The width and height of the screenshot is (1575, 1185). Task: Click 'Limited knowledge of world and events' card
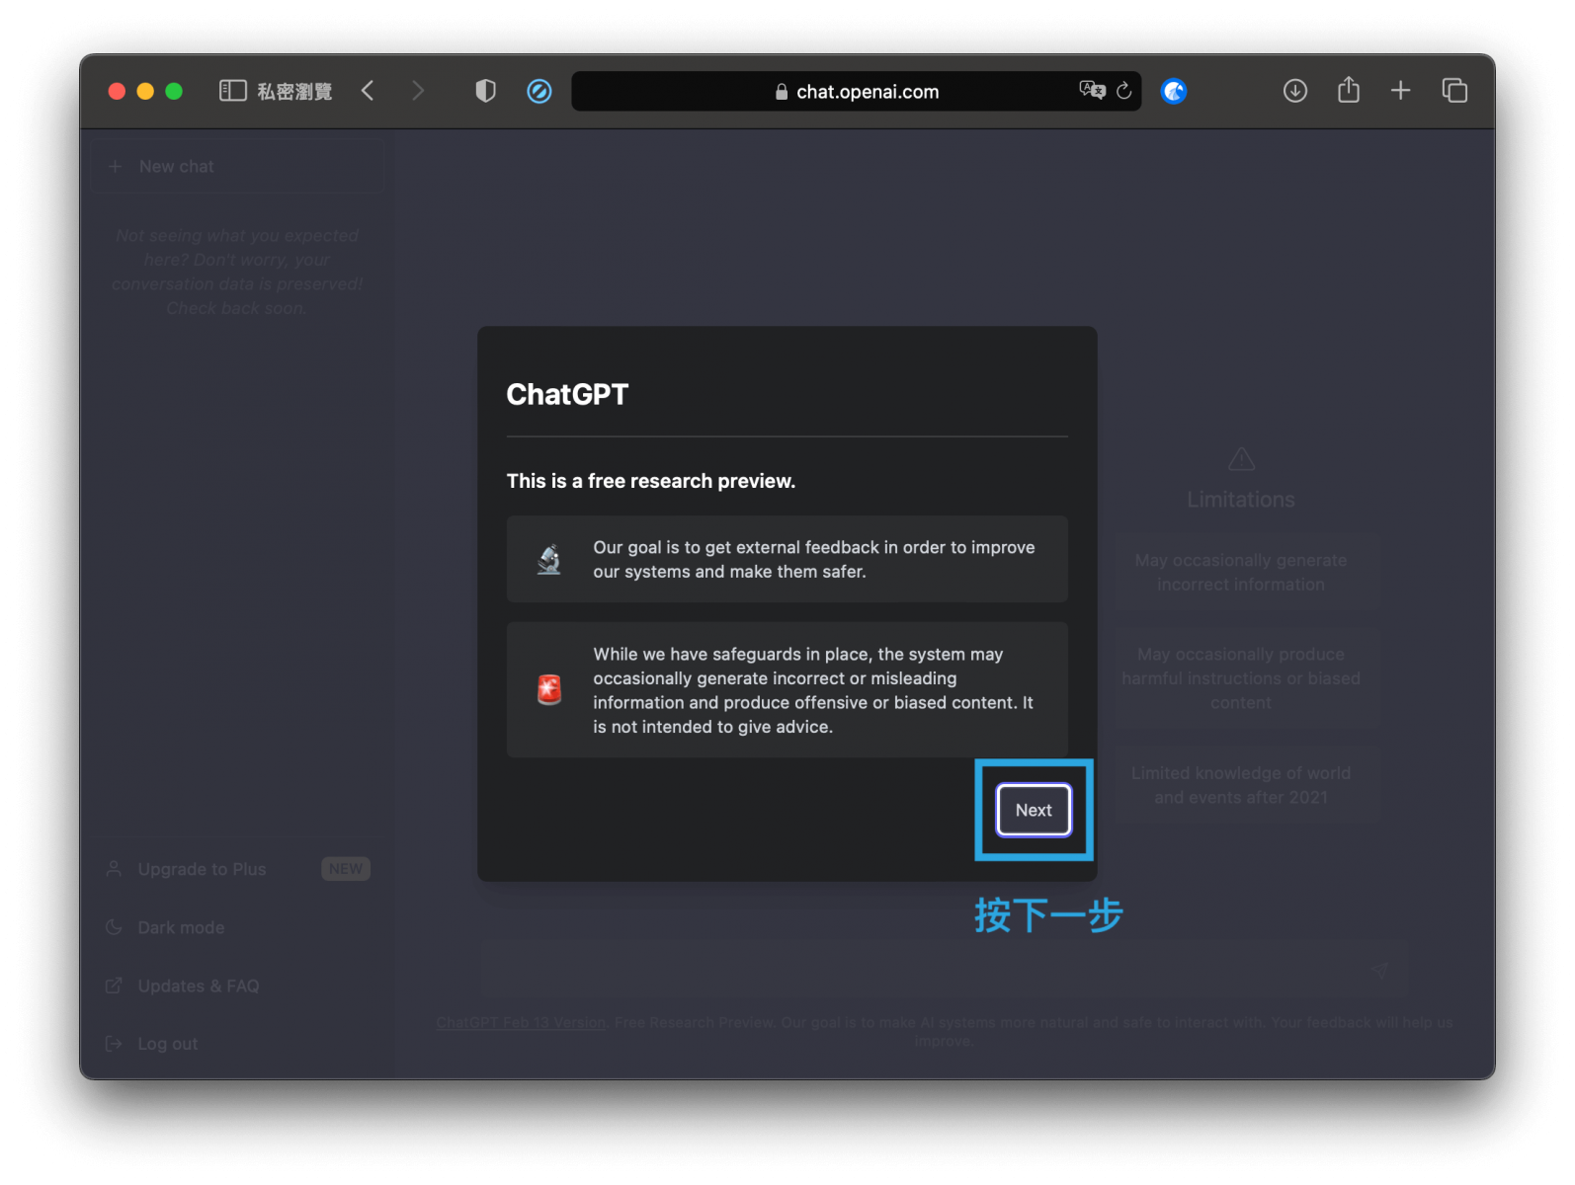pos(1241,785)
